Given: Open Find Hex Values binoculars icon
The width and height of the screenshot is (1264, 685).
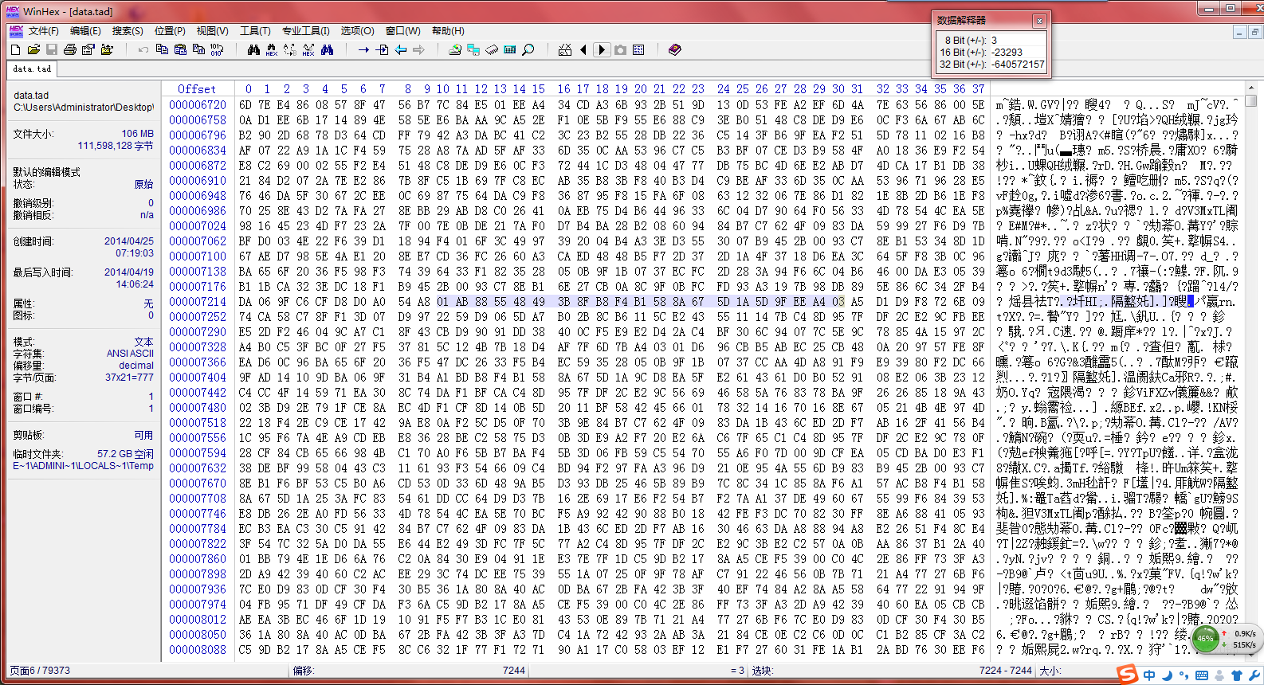Looking at the screenshot, I should pos(272,49).
